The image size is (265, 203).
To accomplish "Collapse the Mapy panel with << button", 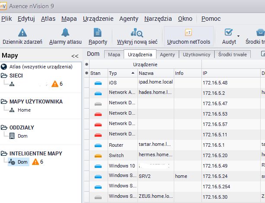I will point(75,56).
